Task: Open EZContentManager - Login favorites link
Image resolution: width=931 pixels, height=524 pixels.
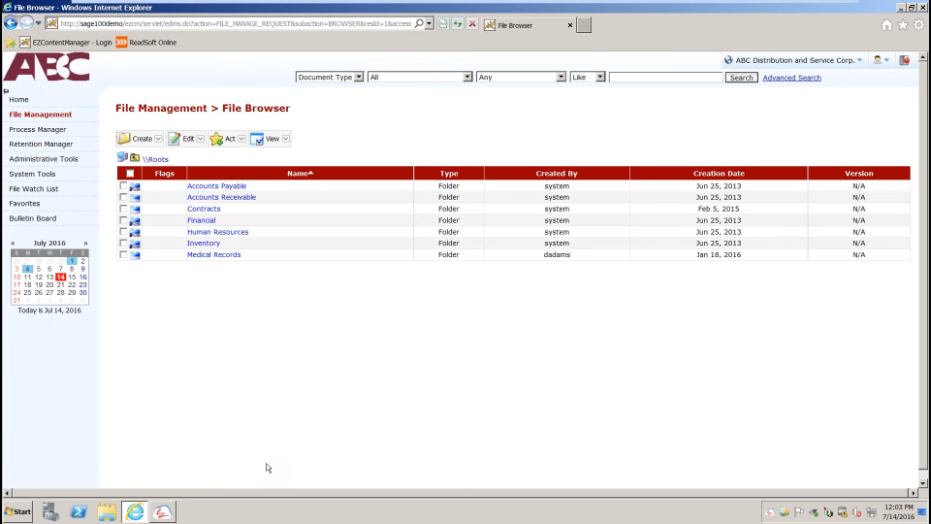Action: point(65,42)
